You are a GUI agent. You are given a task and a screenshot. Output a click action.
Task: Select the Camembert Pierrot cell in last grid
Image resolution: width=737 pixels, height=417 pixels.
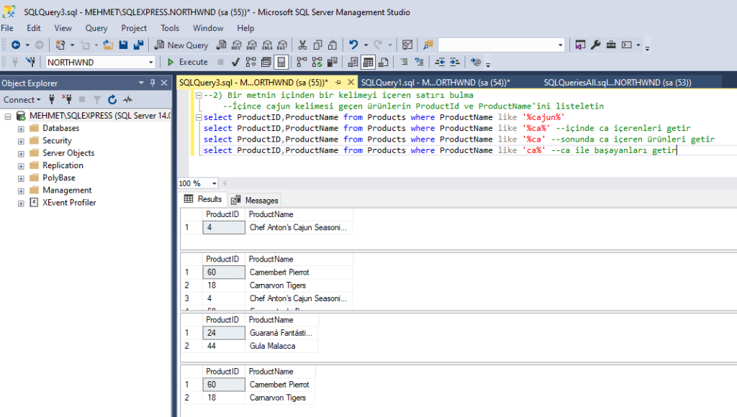pos(279,385)
